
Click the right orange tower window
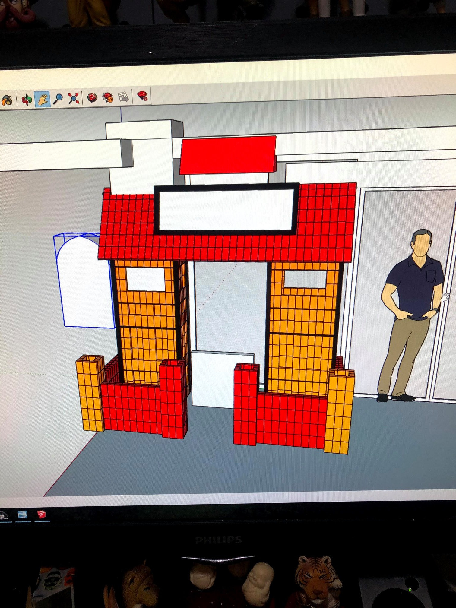click(305, 279)
